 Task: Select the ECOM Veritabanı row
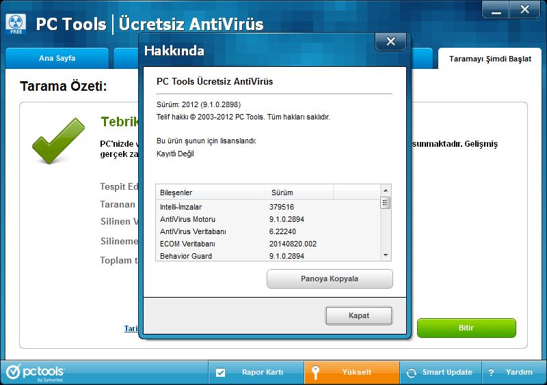click(267, 244)
